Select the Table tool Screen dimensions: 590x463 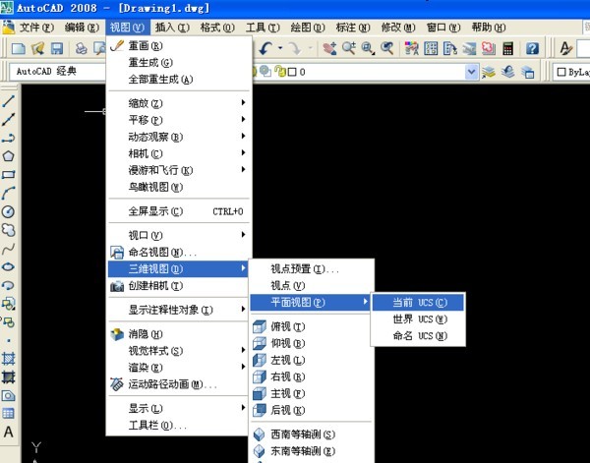coord(8,414)
